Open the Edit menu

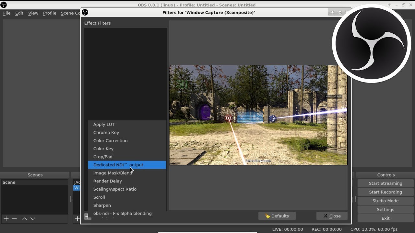click(19, 13)
